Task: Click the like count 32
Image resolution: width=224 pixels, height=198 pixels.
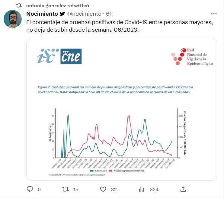Action: (114, 189)
